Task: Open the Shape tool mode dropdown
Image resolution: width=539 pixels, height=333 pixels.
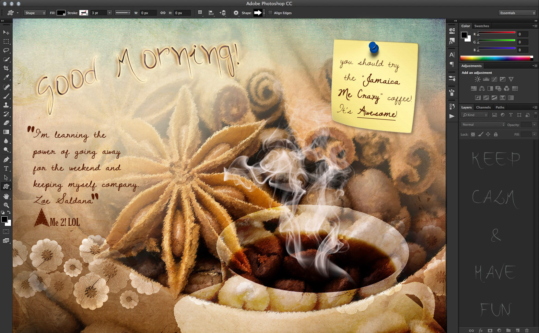Action: (x=35, y=13)
